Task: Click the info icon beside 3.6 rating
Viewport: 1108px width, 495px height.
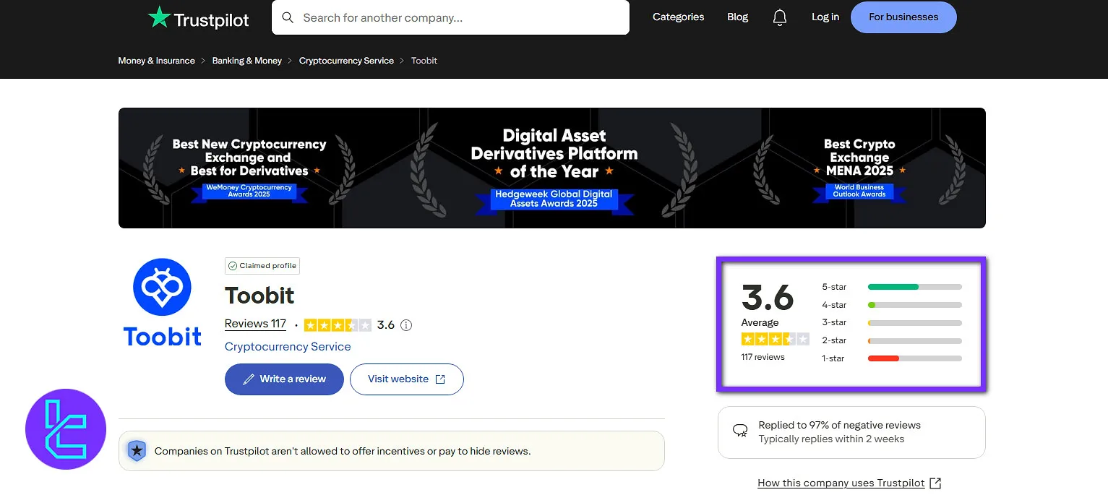Action: tap(406, 325)
